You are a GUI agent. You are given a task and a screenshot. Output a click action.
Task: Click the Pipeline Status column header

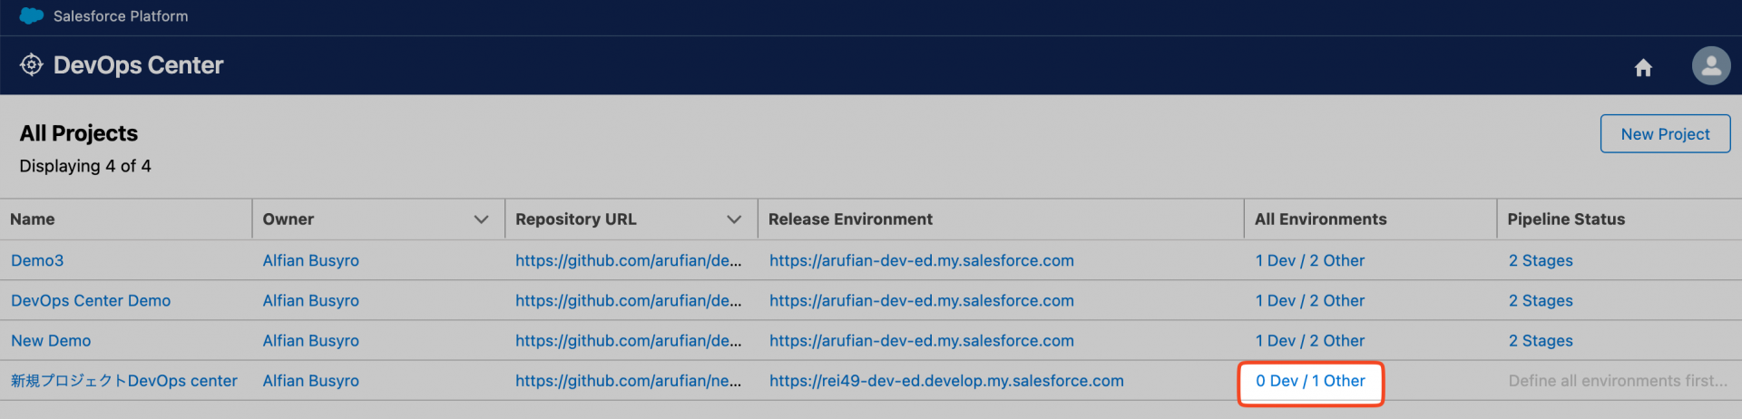1566,219
